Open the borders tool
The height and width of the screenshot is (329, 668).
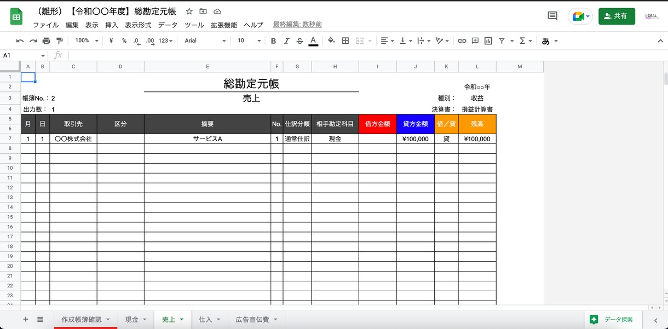345,41
